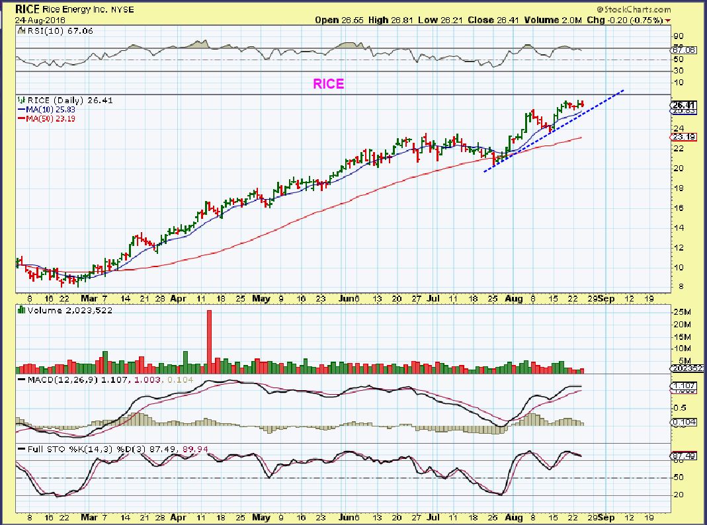Screen dimensions: 707x525
Task: Click the tallest red volume spike bar
Action: [209, 342]
